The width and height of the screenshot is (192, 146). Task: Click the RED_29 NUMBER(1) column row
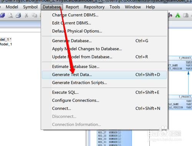coord(109,139)
